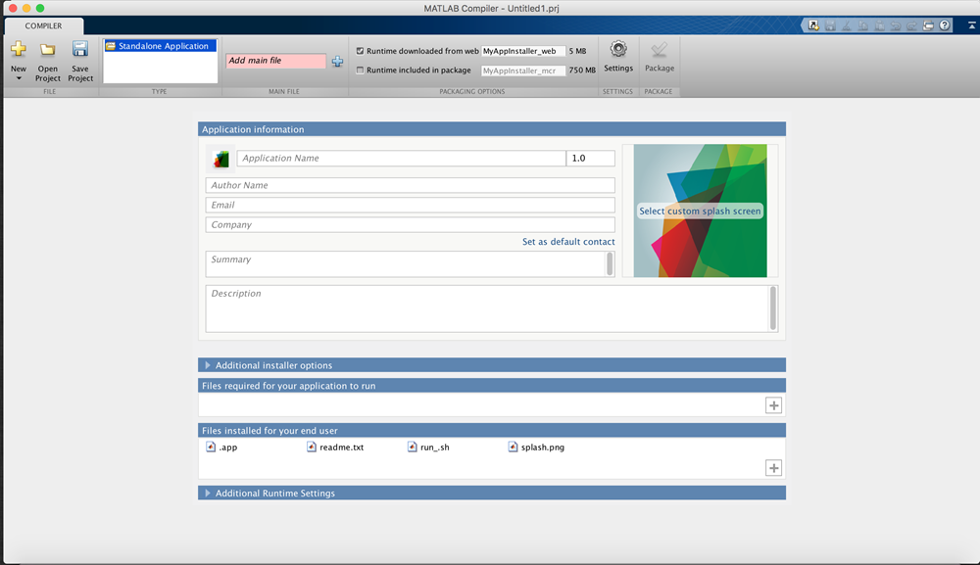The width and height of the screenshot is (980, 565).
Task: Click the undo arrow in quick access toolbar
Action: pos(896,25)
